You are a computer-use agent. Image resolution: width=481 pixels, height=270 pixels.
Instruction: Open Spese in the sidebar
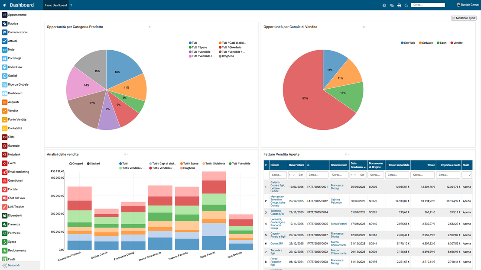pyautogui.click(x=9, y=242)
